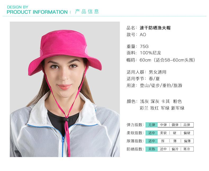The image size is (209, 171).
Task: Select the 玫红 color name
Action: pyautogui.click(x=155, y=108)
